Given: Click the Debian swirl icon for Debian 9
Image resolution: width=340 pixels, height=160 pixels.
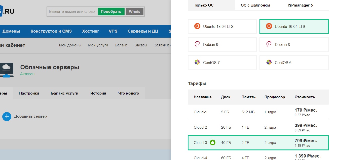Looking at the screenshot, I should click(197, 44).
